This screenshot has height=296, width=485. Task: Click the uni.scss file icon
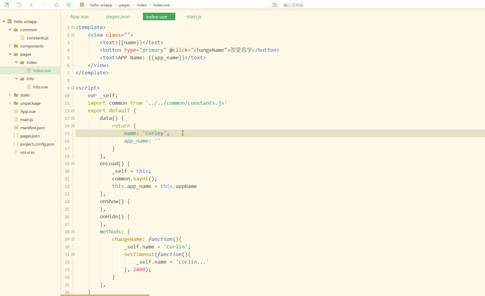click(x=16, y=152)
